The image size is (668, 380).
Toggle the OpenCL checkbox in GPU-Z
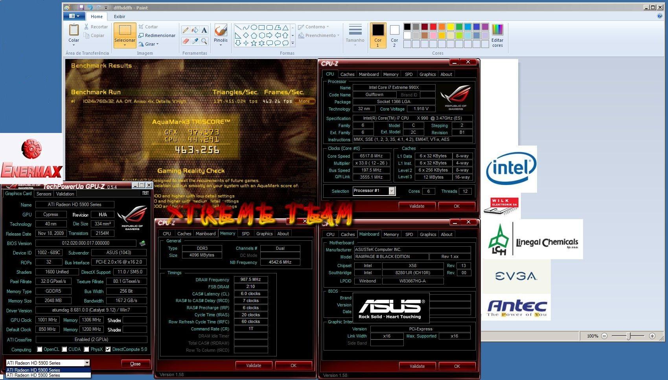click(40, 349)
